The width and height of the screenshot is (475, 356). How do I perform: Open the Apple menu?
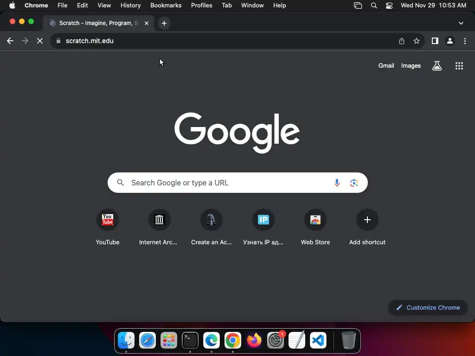point(12,6)
